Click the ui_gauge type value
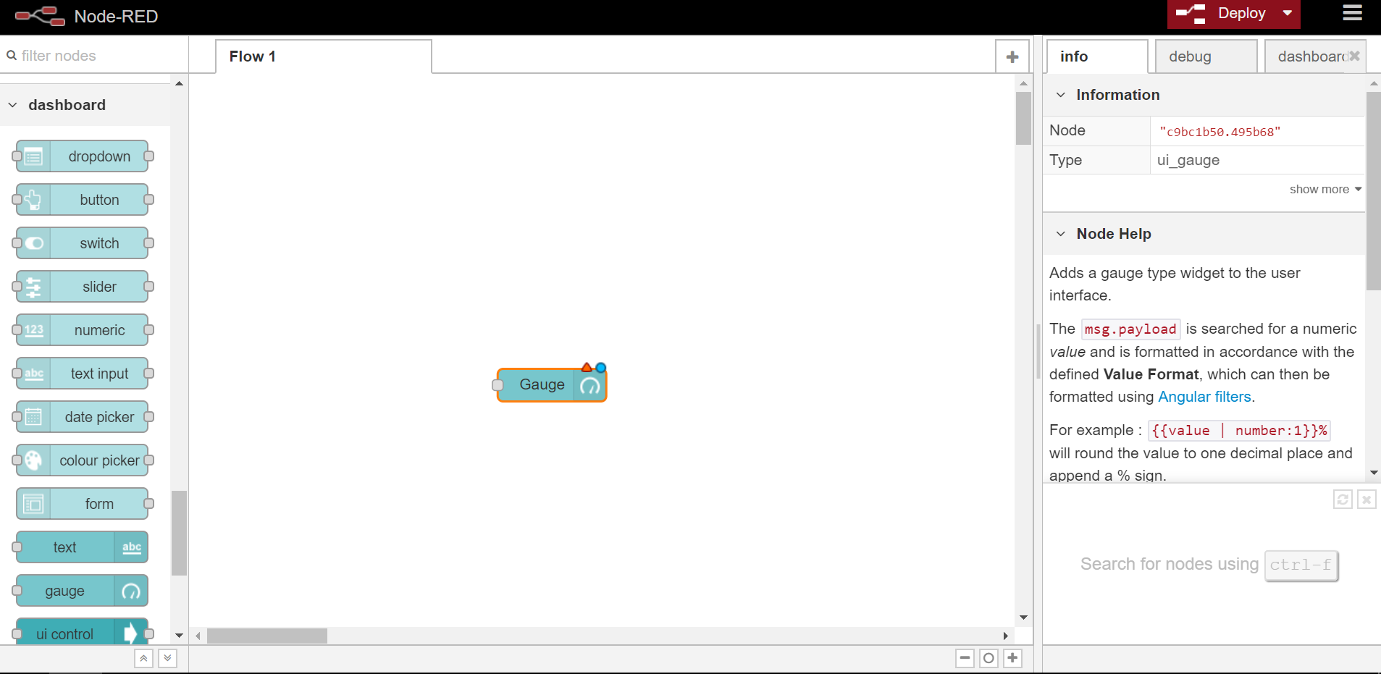Viewport: 1381px width, 674px height. (1188, 160)
